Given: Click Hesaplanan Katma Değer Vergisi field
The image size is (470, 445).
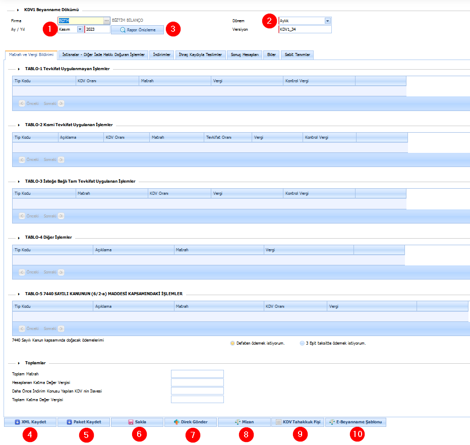Looking at the screenshot, I should [197, 382].
